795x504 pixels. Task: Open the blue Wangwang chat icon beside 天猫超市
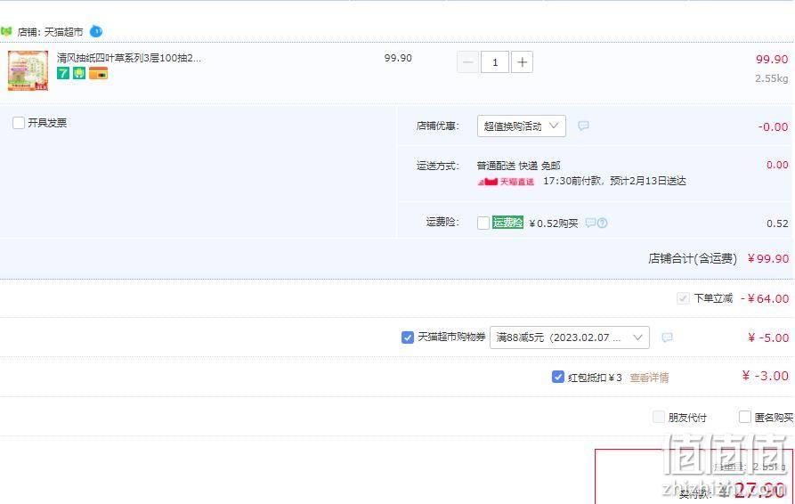point(96,31)
